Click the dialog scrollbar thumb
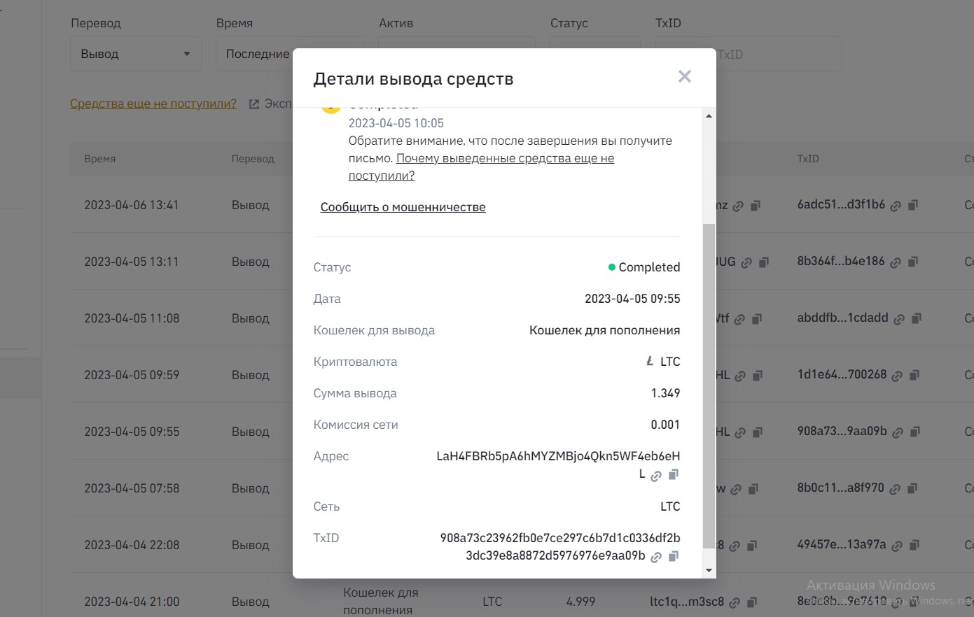 pyautogui.click(x=709, y=386)
